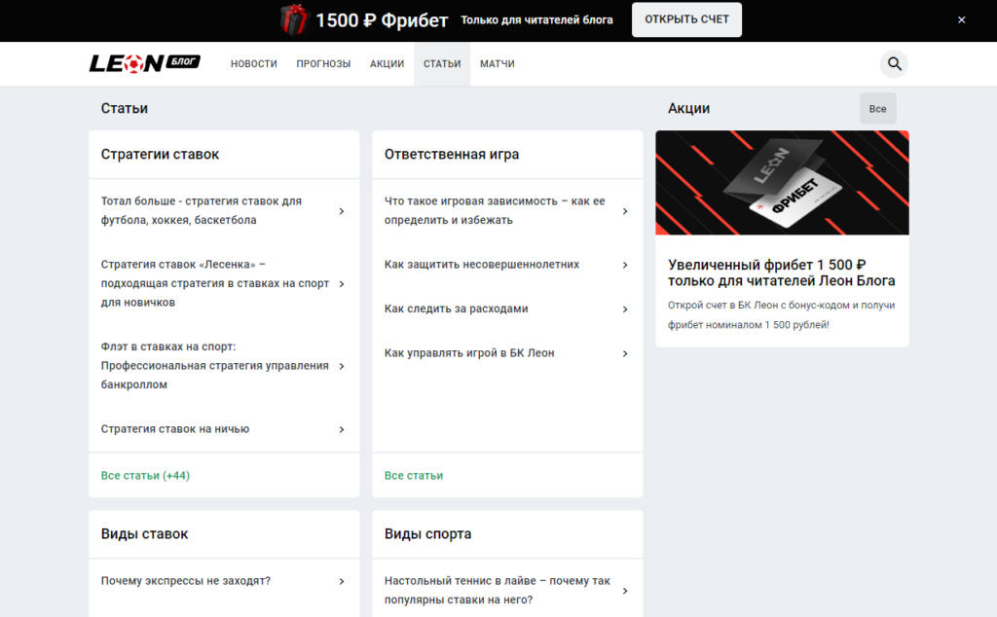Click the red gift box icon

(294, 19)
